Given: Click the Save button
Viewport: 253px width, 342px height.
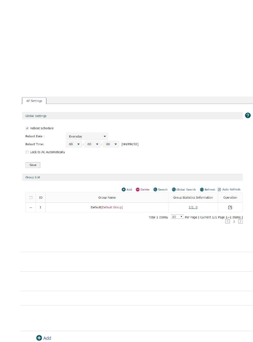Looking at the screenshot, I should [33, 165].
